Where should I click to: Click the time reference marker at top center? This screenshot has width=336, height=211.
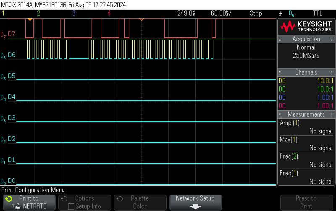pyautogui.click(x=142, y=20)
